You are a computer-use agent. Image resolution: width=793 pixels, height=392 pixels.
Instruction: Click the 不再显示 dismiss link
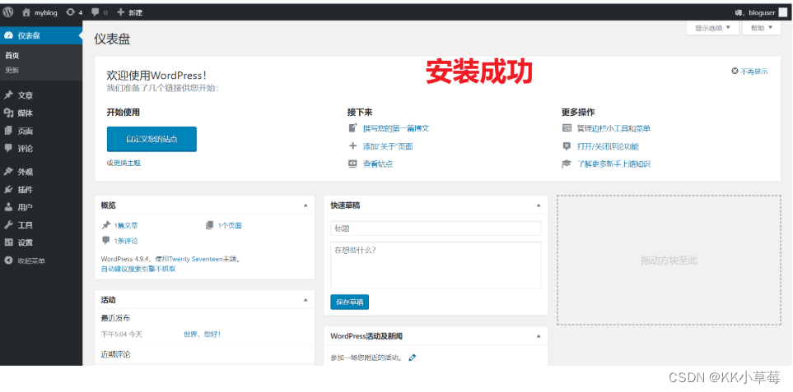[x=754, y=71]
